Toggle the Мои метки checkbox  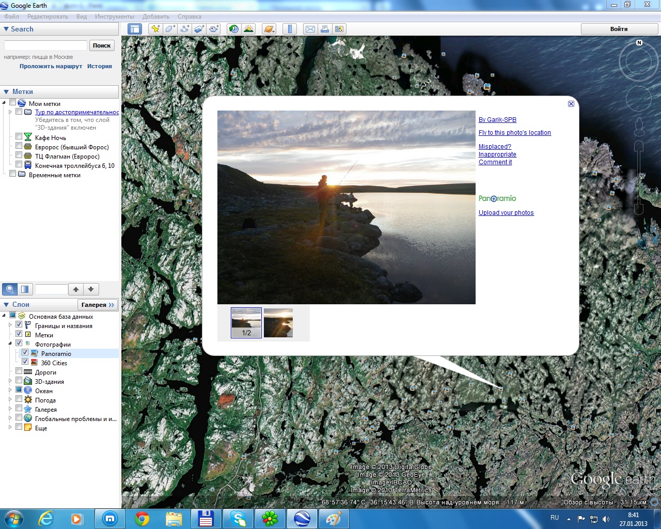(13, 103)
